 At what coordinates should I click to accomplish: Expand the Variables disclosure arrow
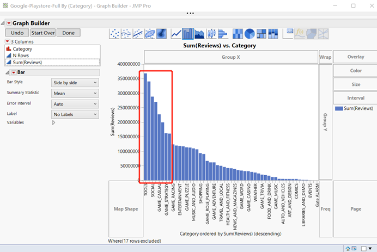click(x=53, y=122)
